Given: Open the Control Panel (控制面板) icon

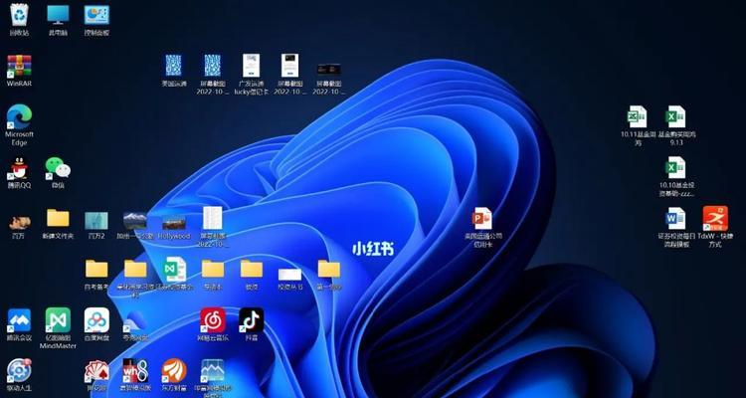Looking at the screenshot, I should click(96, 15).
